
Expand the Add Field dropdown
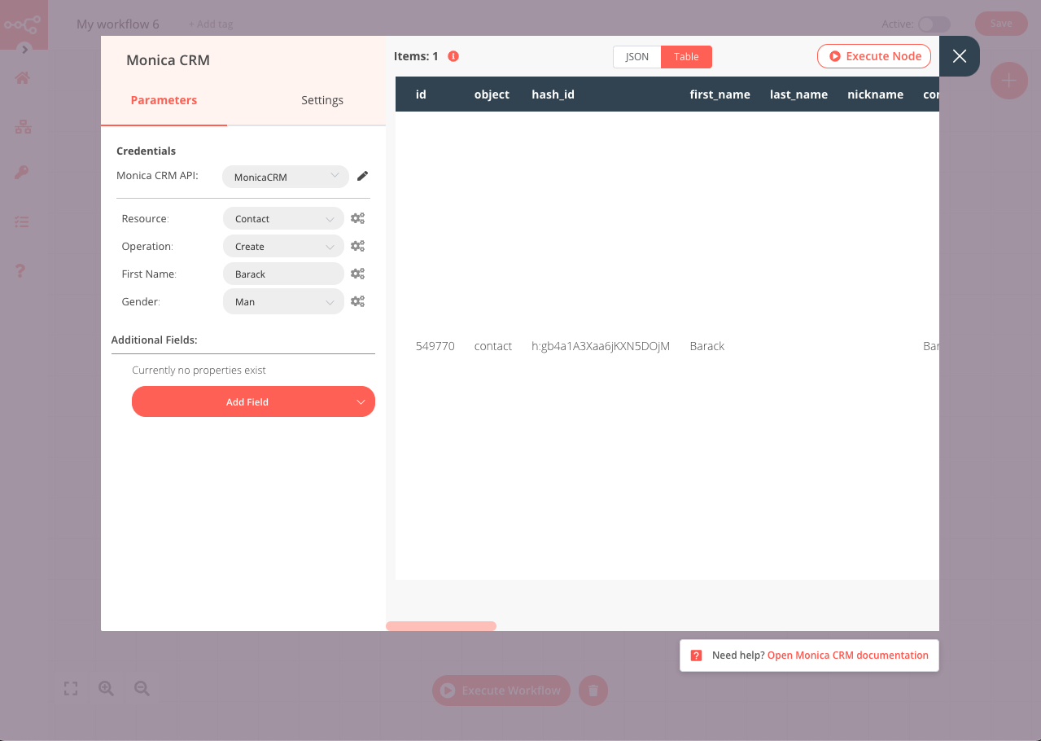click(253, 401)
